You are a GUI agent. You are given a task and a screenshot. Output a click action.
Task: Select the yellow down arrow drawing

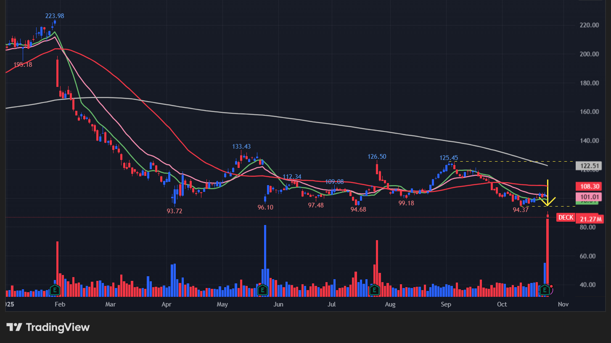[x=548, y=196]
